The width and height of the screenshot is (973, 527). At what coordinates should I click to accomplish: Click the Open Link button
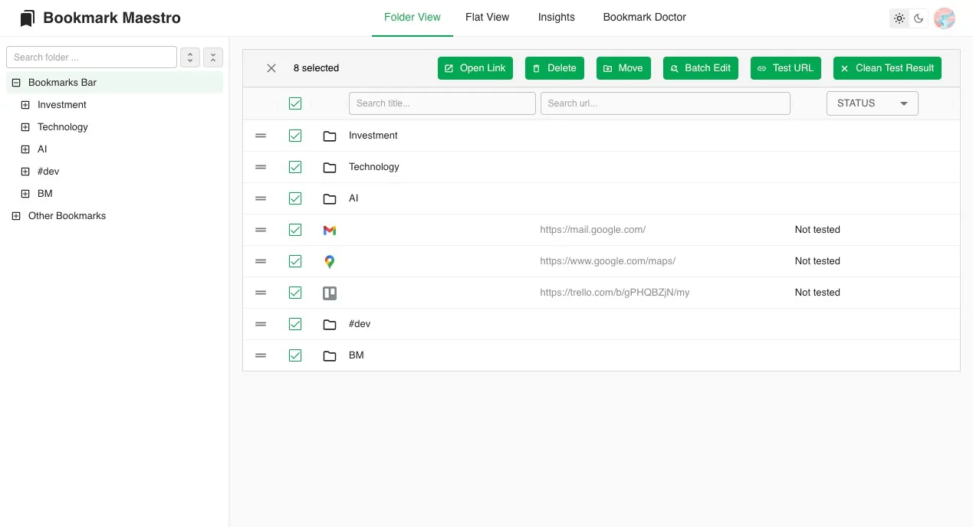475,68
